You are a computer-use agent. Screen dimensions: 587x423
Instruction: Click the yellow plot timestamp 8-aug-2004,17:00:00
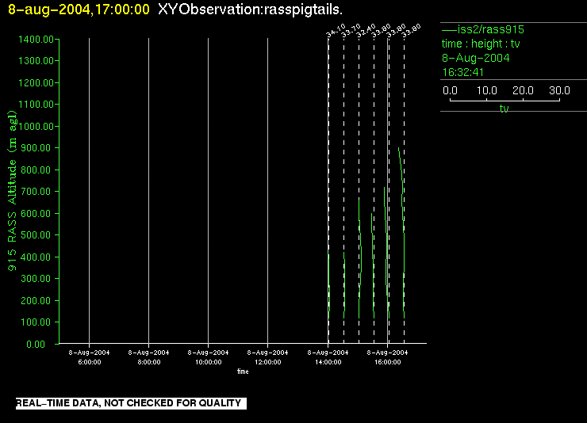pos(79,10)
